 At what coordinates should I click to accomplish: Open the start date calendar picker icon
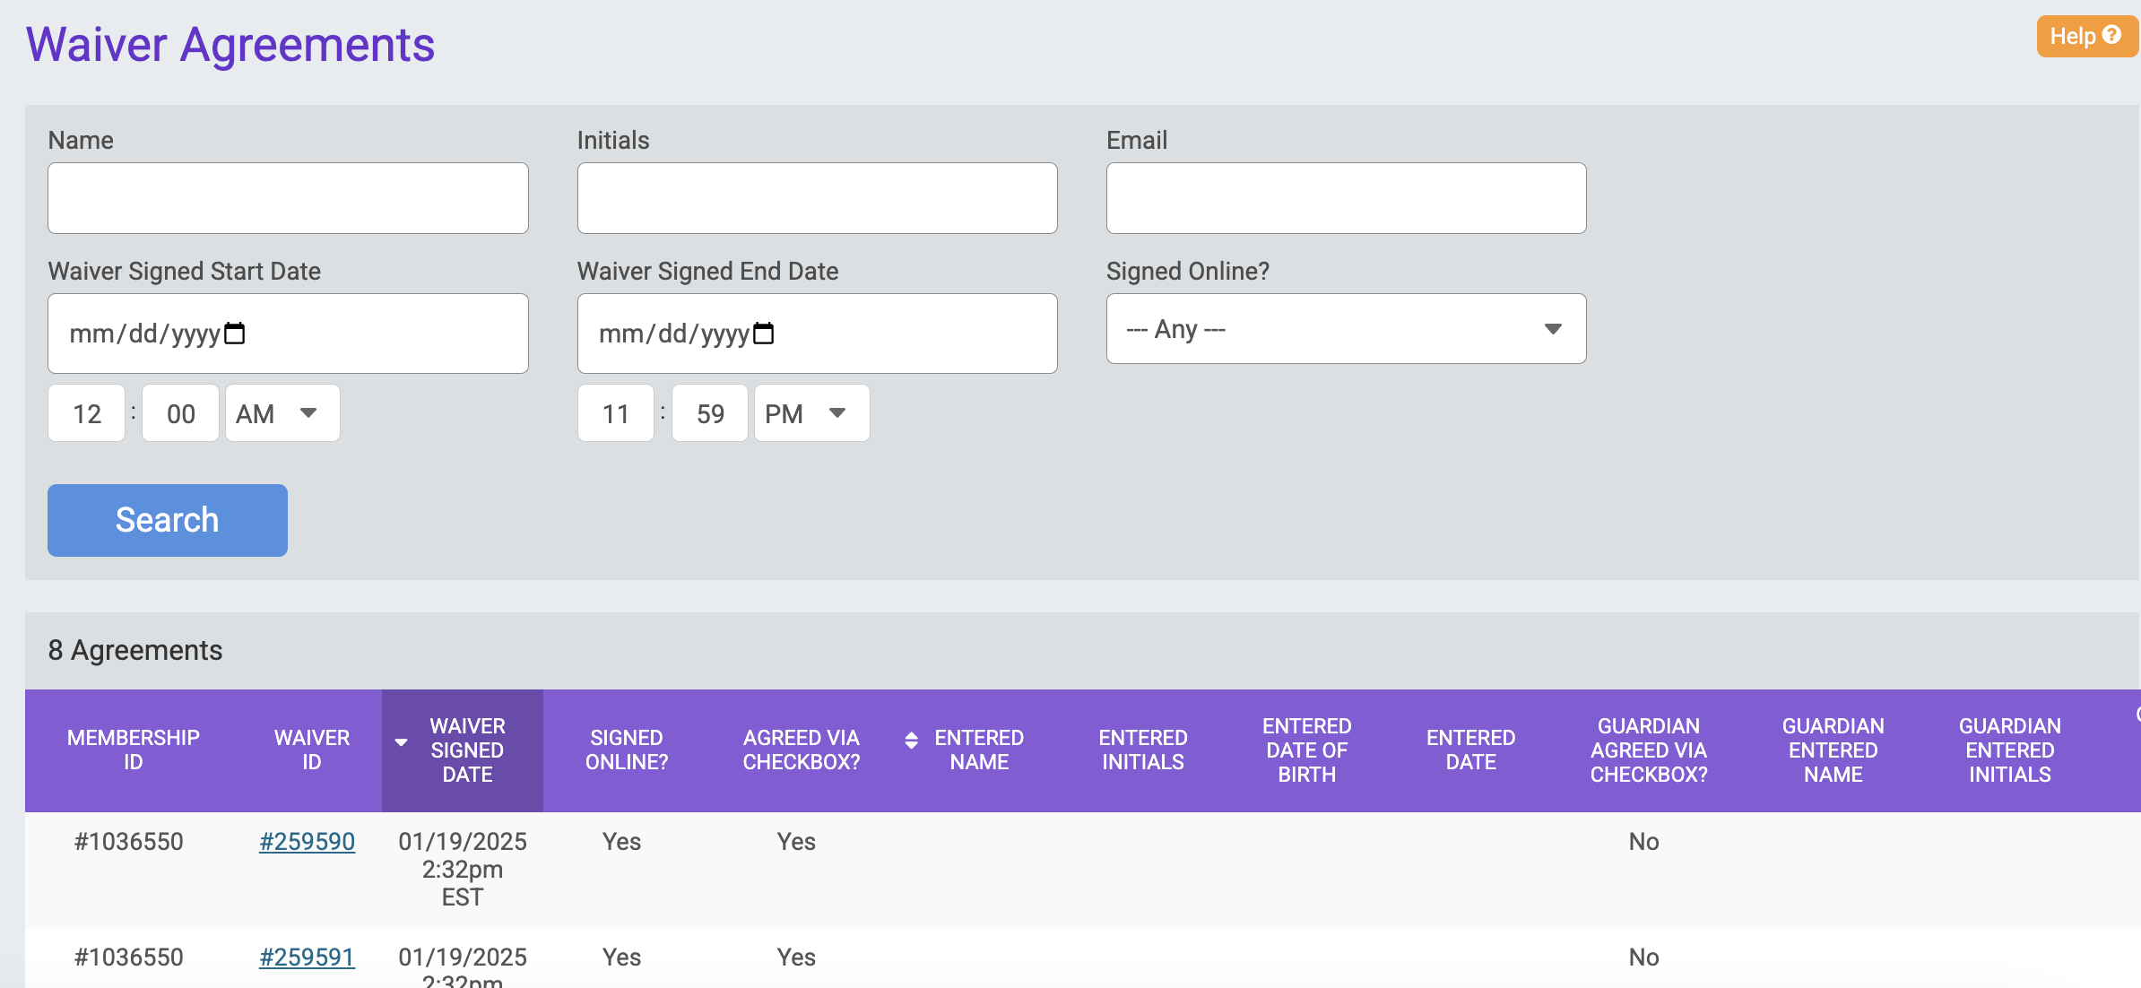(x=234, y=334)
